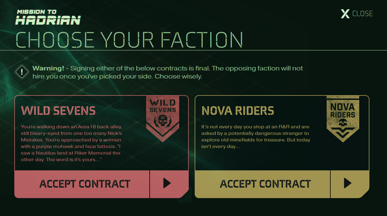The width and height of the screenshot is (387, 216).
Task: Click the Mission to Hadrian logo
Action: pyautogui.click(x=48, y=17)
